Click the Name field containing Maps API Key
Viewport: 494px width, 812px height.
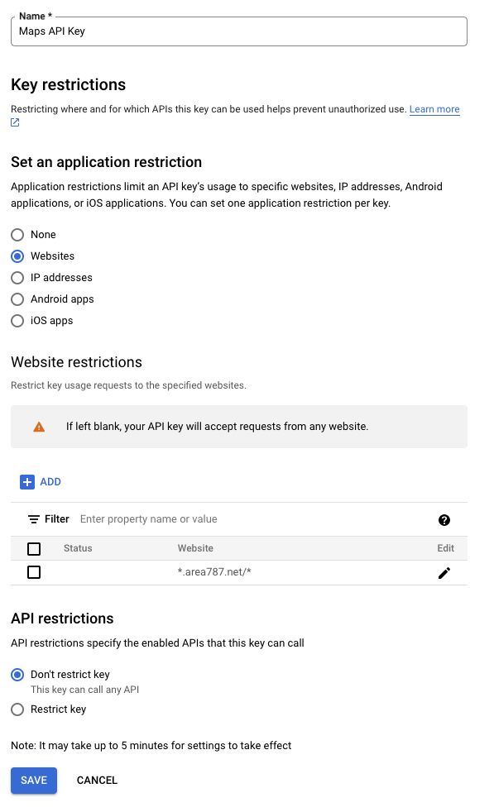pos(238,31)
